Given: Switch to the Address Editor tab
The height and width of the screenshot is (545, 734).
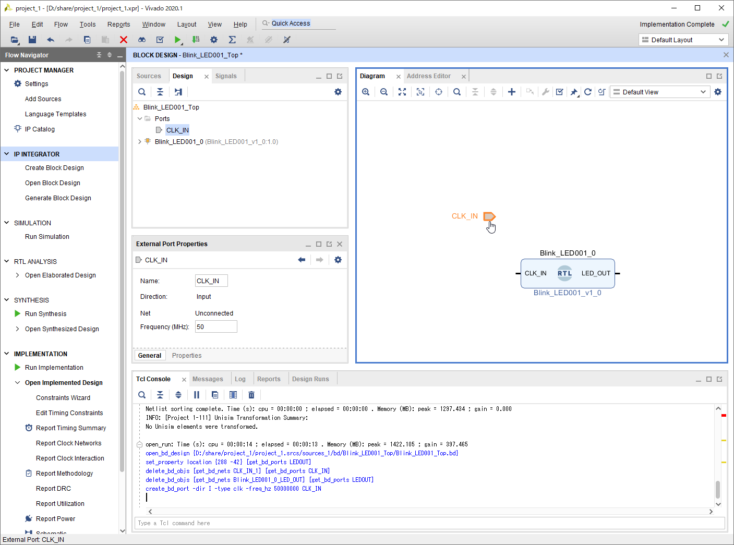Looking at the screenshot, I should click(x=428, y=76).
